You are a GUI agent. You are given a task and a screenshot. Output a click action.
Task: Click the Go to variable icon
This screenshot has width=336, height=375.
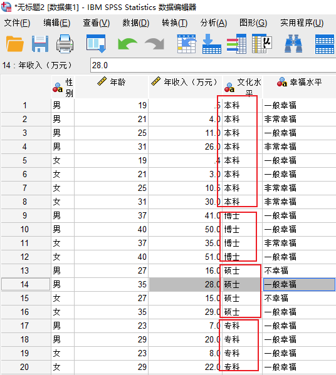pyautogui.click(x=212, y=44)
